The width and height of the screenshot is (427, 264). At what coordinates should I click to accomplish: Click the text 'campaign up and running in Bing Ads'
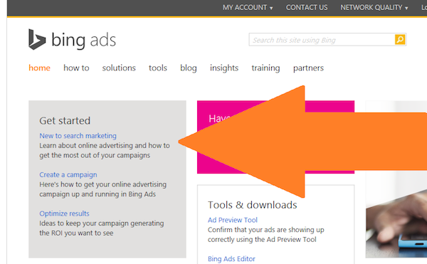tap(97, 194)
